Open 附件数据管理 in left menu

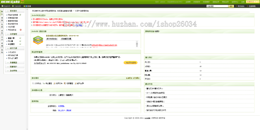13,55
